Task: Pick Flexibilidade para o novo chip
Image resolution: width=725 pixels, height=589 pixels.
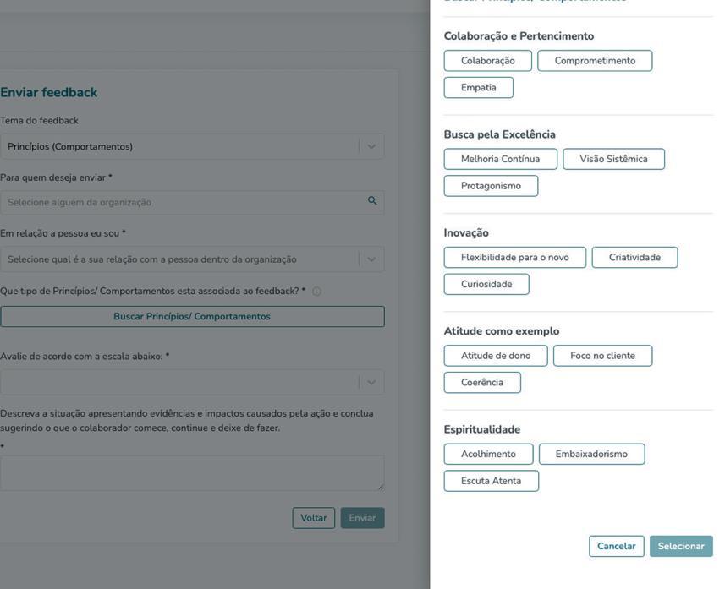Action: (x=514, y=258)
